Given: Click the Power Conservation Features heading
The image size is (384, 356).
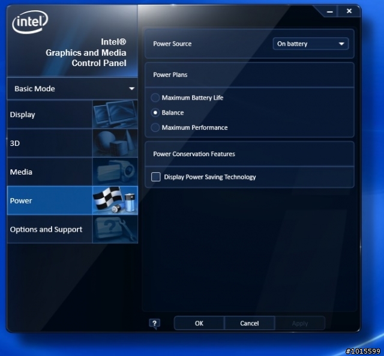Looking at the screenshot, I should click(x=194, y=154).
